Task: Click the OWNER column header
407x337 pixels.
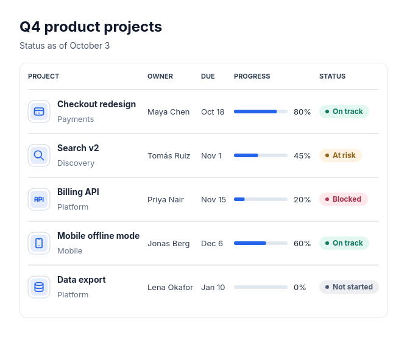Action: 160,76
